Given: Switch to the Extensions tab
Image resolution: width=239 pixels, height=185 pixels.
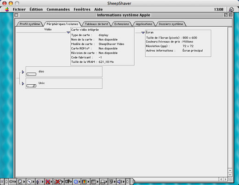Looking at the screenshot, I should click(x=122, y=24).
